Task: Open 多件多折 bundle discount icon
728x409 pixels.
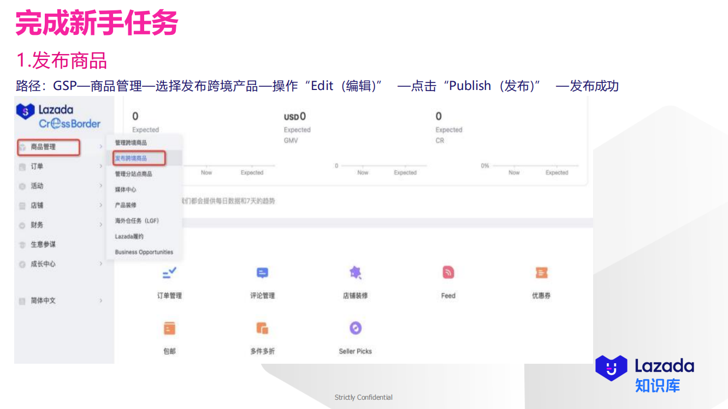Action: click(262, 329)
